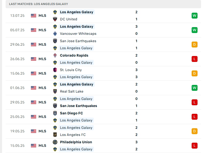
Task: Select the Los Angeles FC crest
Action: click(55, 135)
